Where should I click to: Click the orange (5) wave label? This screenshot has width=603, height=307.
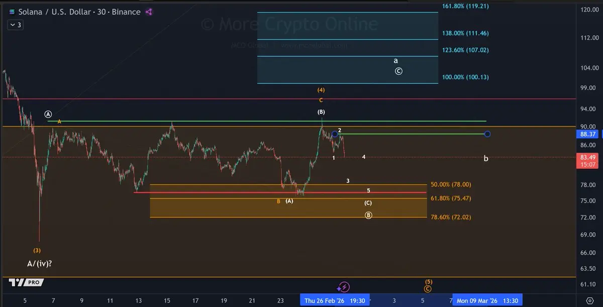(428, 281)
